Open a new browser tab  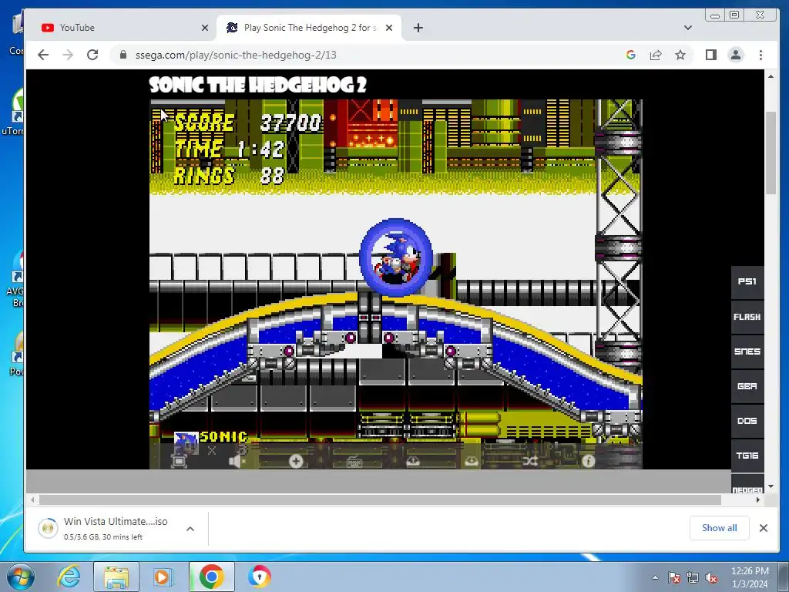point(418,29)
